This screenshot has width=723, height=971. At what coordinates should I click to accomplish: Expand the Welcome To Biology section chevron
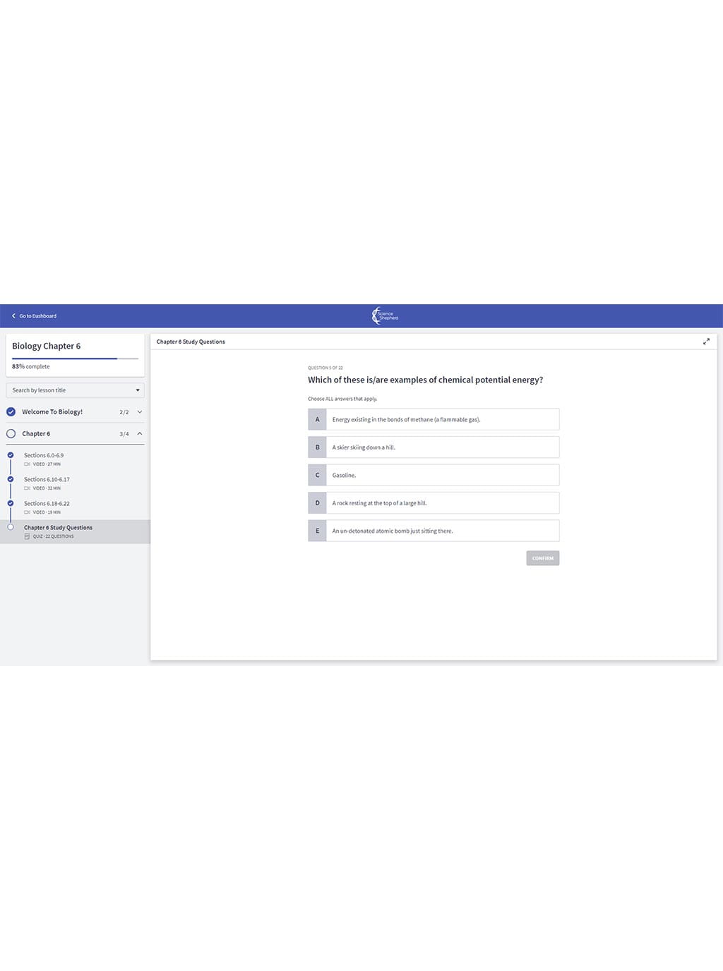tap(140, 412)
